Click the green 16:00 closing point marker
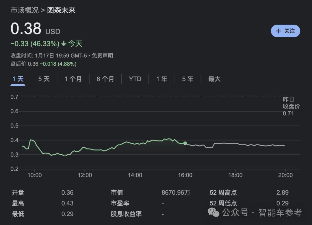The height and width of the screenshot is (225, 312). coord(185,143)
